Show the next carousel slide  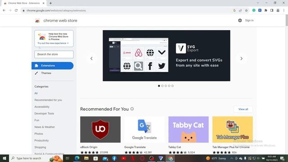click(241, 58)
